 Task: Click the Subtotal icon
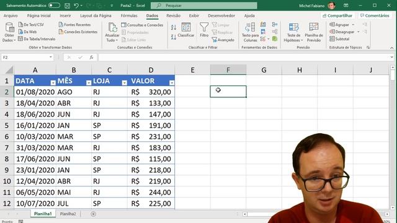click(x=332, y=39)
